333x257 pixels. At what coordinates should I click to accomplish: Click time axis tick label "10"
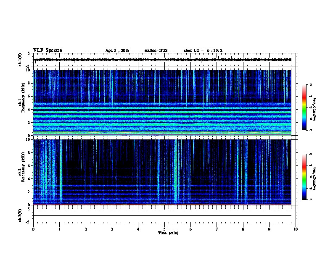point(296,229)
